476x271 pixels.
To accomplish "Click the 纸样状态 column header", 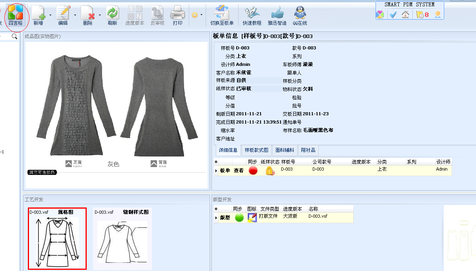I will [x=270, y=162].
